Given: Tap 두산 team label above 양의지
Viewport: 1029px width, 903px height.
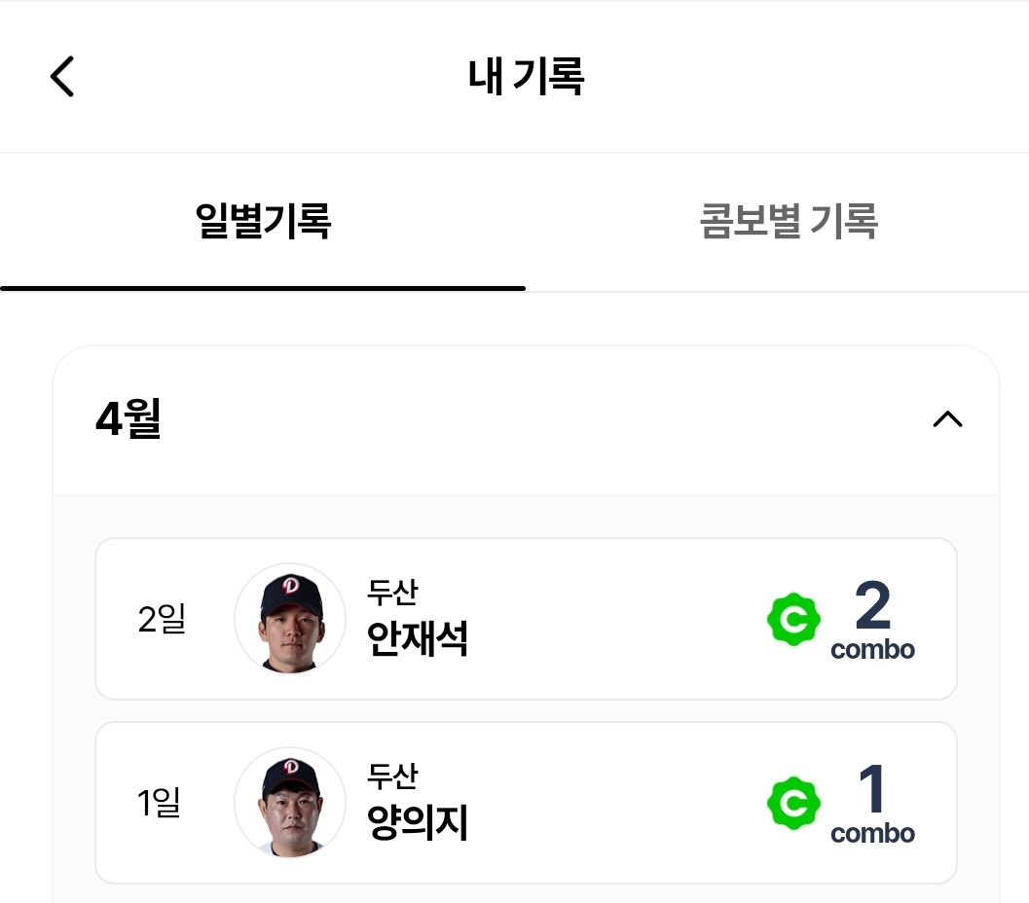Looking at the screenshot, I should tap(392, 776).
